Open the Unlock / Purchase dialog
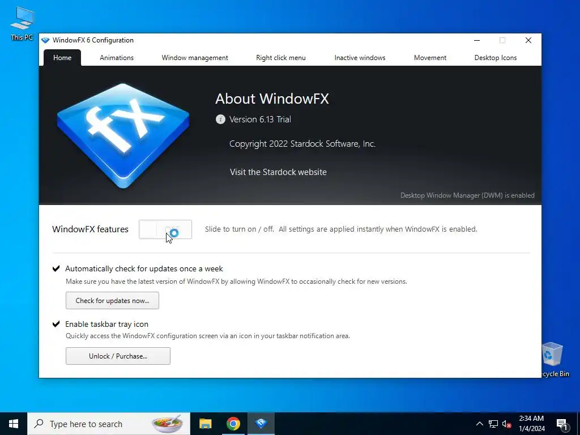 118,356
